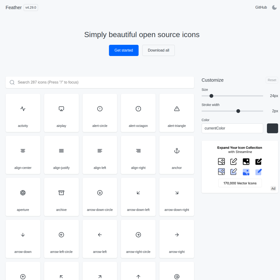Pick the arrow-down-circle icon
The width and height of the screenshot is (280, 280).
pyautogui.click(x=100, y=197)
